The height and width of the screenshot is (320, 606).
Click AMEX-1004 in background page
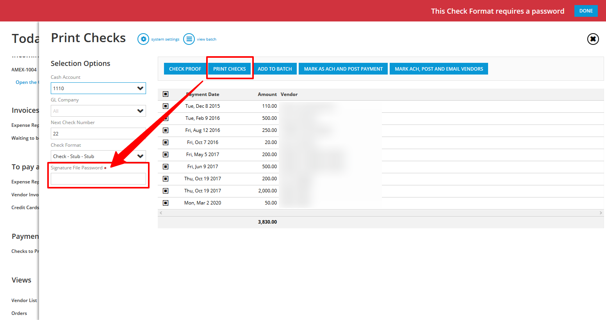[24, 70]
